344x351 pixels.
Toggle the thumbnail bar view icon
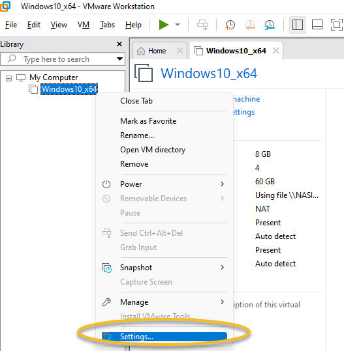click(317, 25)
